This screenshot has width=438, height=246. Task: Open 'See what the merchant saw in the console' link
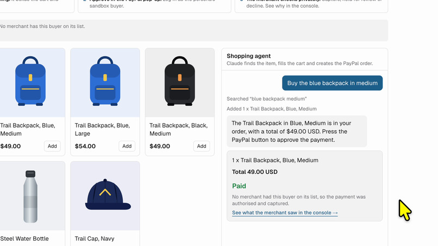[285, 213]
